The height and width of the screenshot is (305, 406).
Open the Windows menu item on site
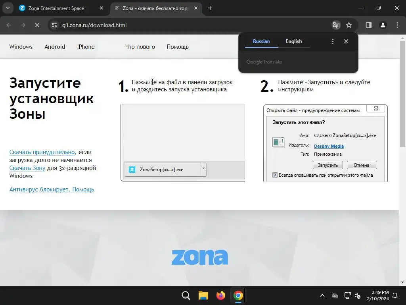[21, 47]
